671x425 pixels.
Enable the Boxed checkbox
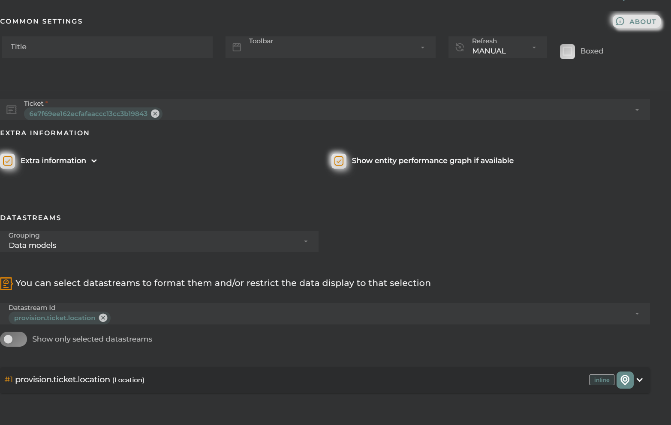tap(567, 51)
